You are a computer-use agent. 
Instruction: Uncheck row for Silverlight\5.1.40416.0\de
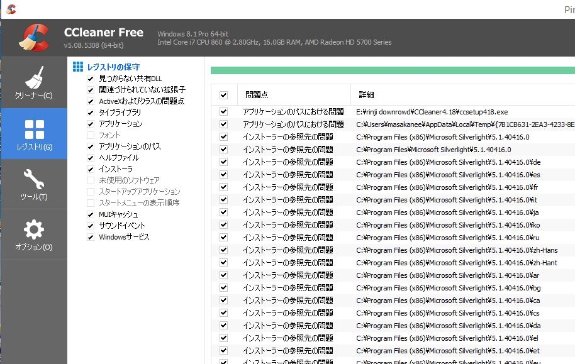(224, 162)
